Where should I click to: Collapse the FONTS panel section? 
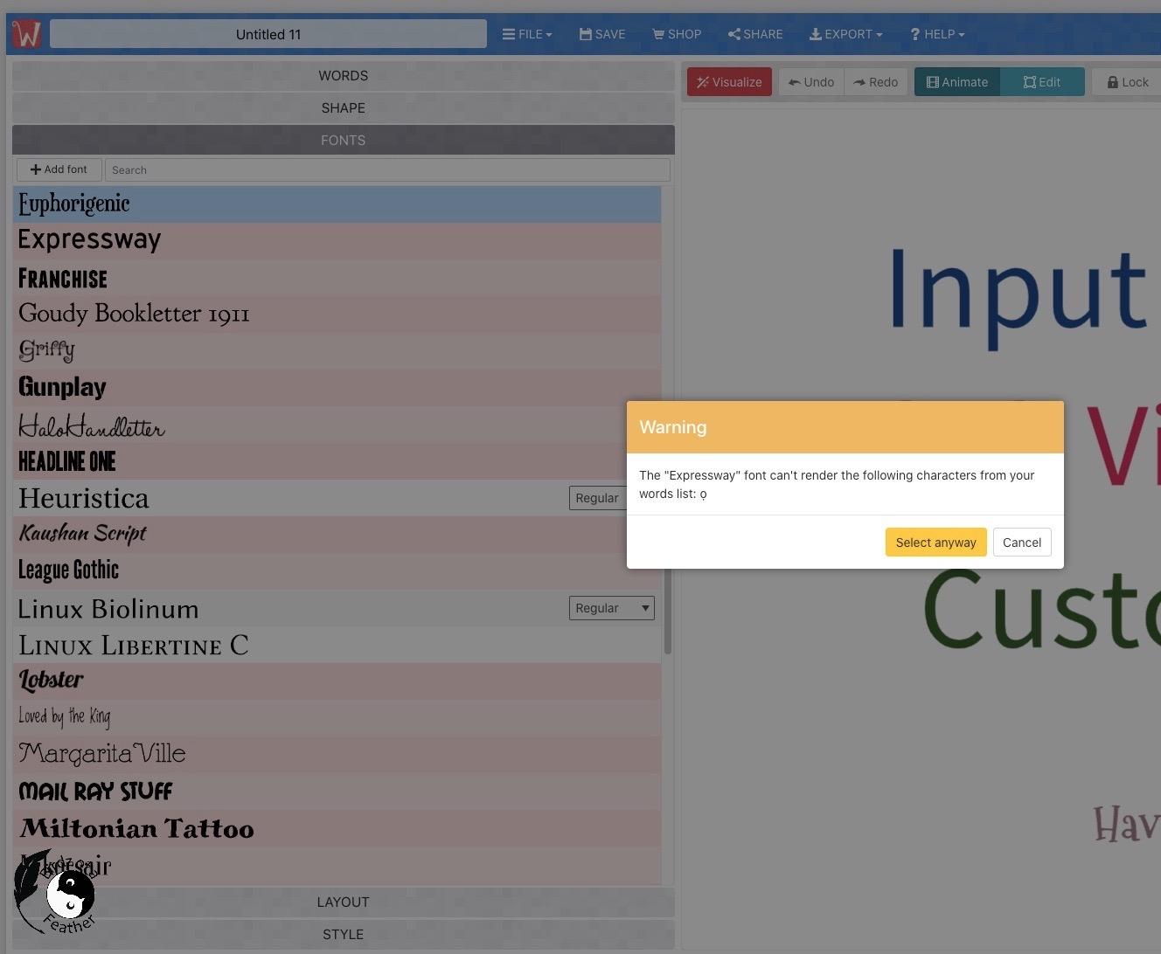(x=344, y=140)
